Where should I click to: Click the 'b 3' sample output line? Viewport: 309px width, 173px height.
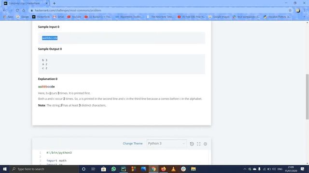(45, 60)
